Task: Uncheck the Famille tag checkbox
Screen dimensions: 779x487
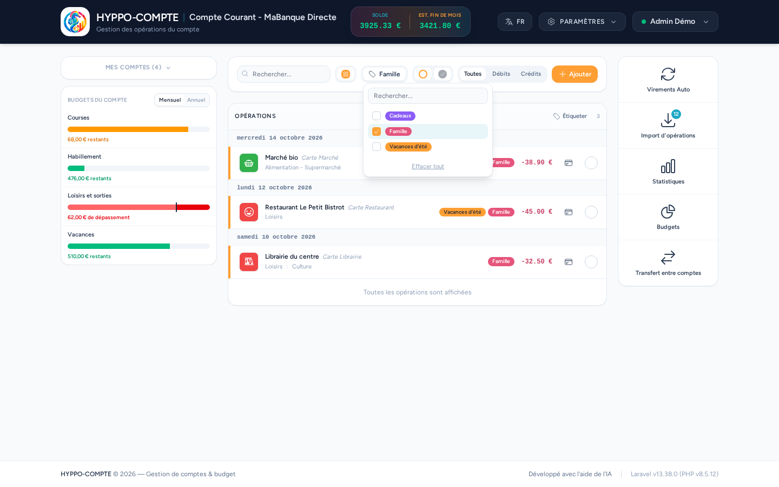Action: click(x=377, y=131)
